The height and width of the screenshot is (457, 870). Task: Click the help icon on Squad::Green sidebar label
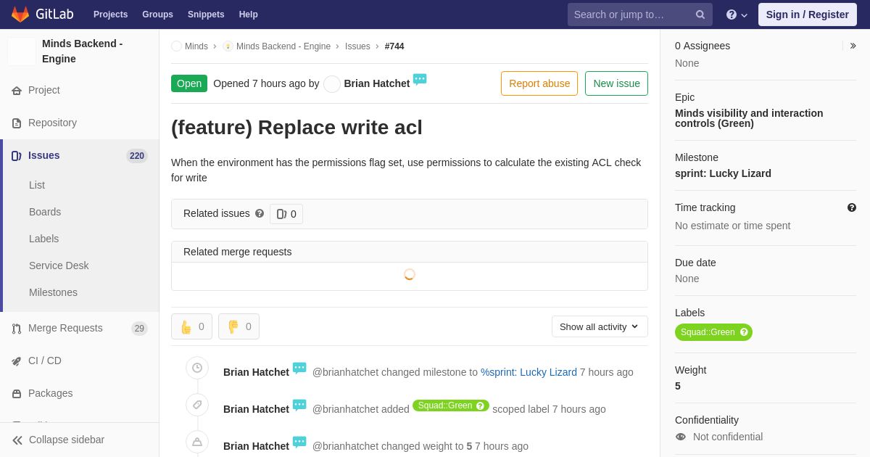click(x=744, y=332)
